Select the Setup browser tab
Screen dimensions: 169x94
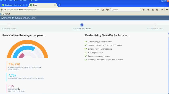[43, 5]
